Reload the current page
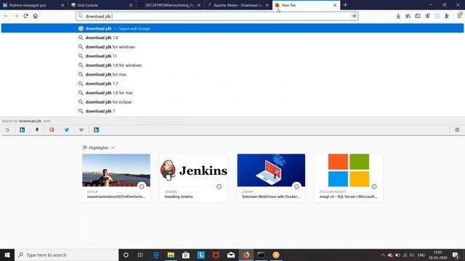This screenshot has height=261, width=465. pyautogui.click(x=26, y=16)
